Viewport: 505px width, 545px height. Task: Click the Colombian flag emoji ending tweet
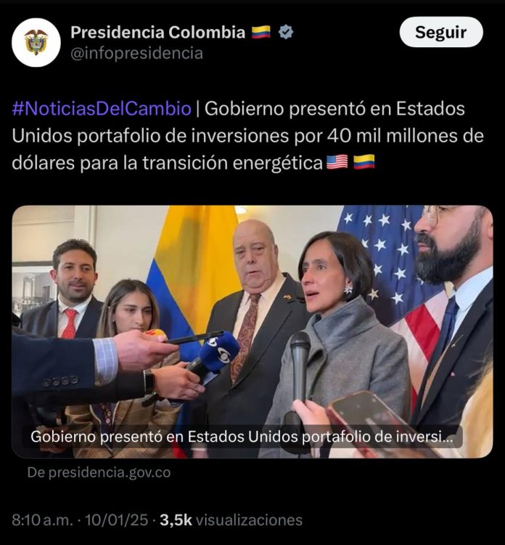tap(364, 162)
